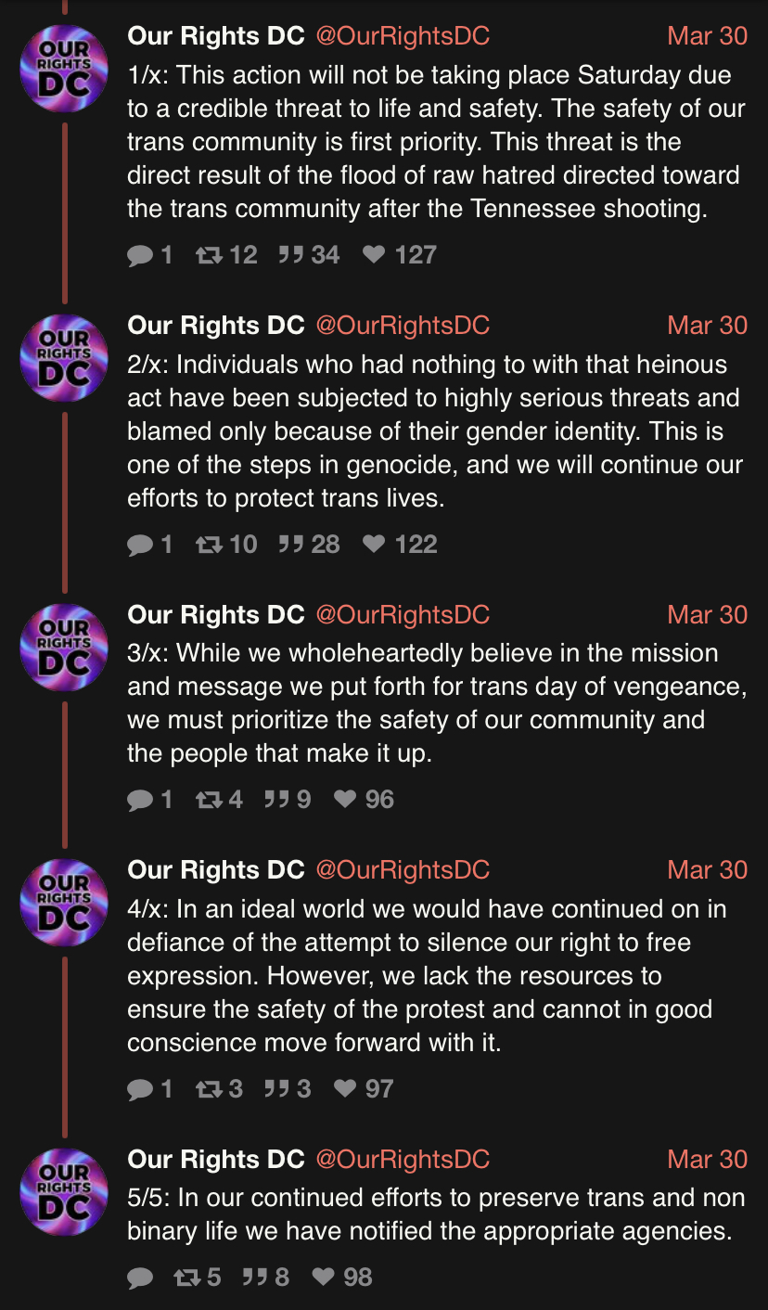This screenshot has width=768, height=1310.
Task: Click retweet icon showing 10 retweets
Action: point(209,545)
